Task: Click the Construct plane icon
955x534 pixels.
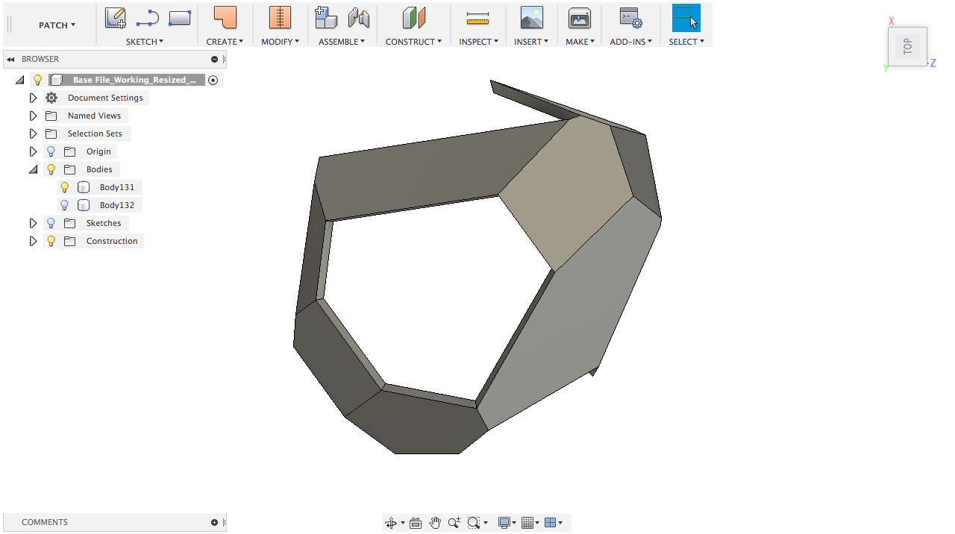Action: click(413, 17)
